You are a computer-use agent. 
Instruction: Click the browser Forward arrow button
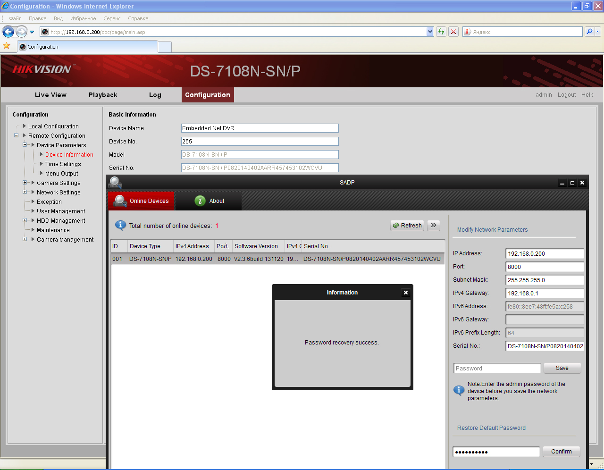click(x=21, y=32)
